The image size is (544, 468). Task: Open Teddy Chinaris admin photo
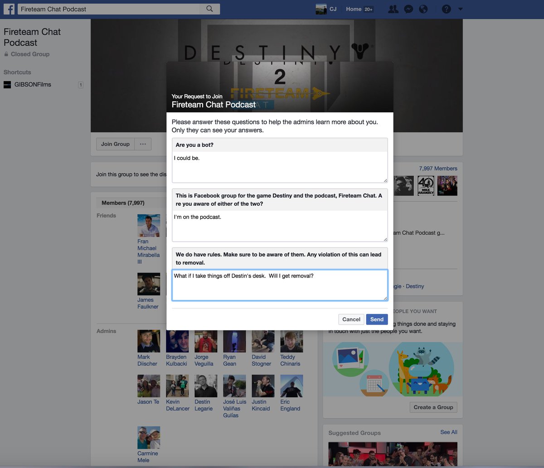click(x=291, y=341)
